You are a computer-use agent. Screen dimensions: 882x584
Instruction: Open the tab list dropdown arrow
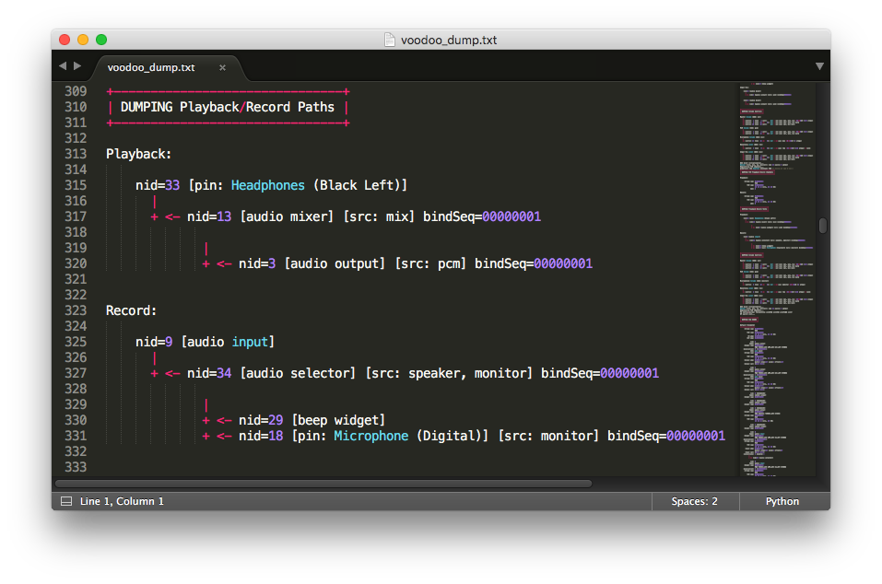819,66
